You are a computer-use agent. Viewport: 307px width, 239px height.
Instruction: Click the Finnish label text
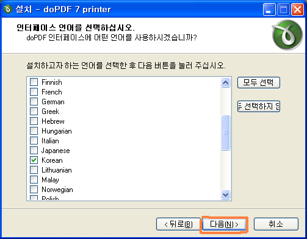52,82
